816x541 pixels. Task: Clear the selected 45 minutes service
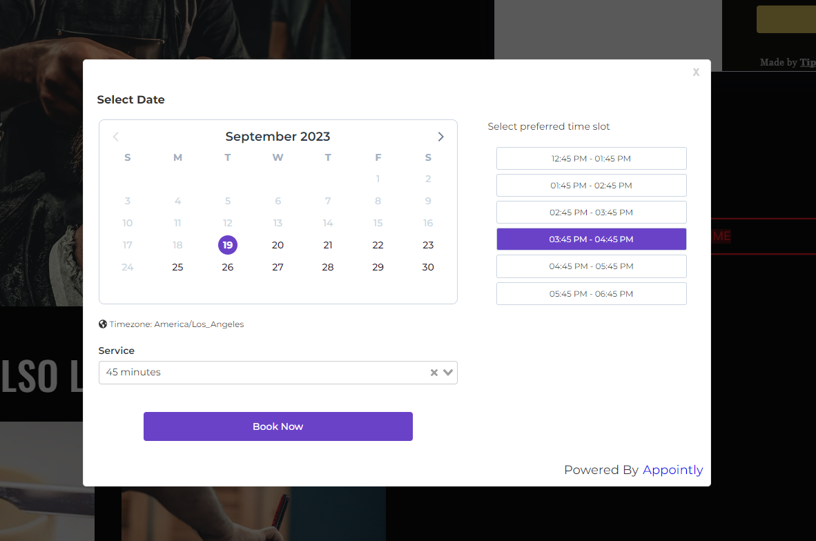[x=434, y=373]
